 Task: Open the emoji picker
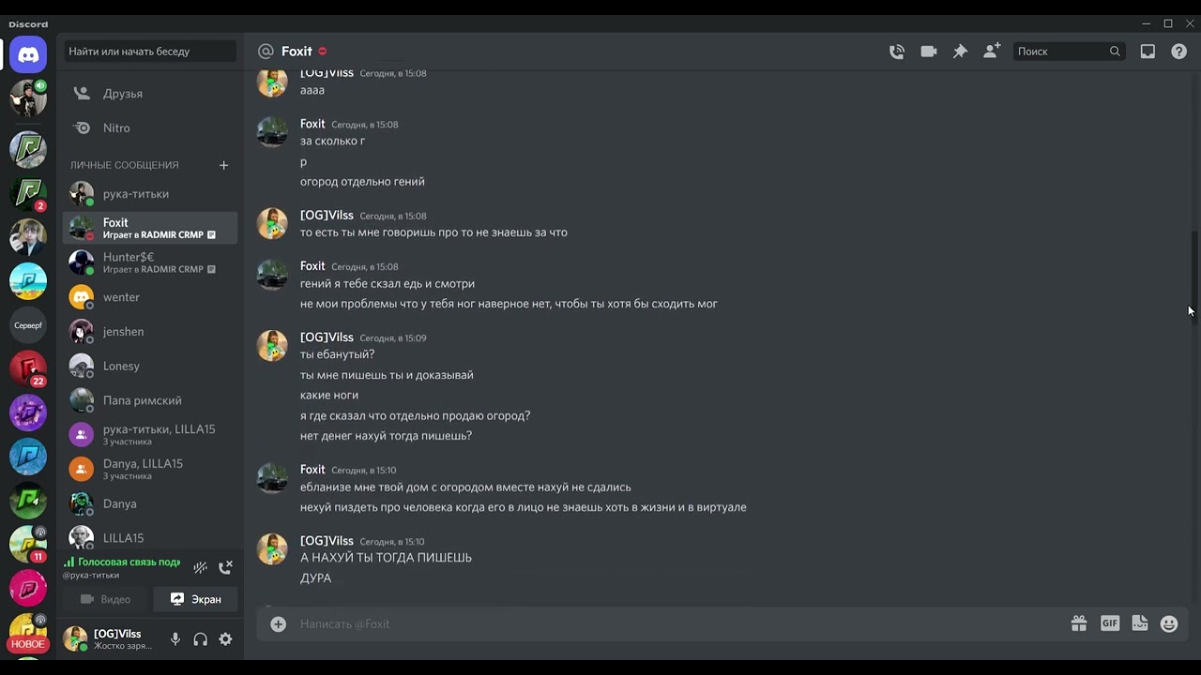(x=1169, y=623)
